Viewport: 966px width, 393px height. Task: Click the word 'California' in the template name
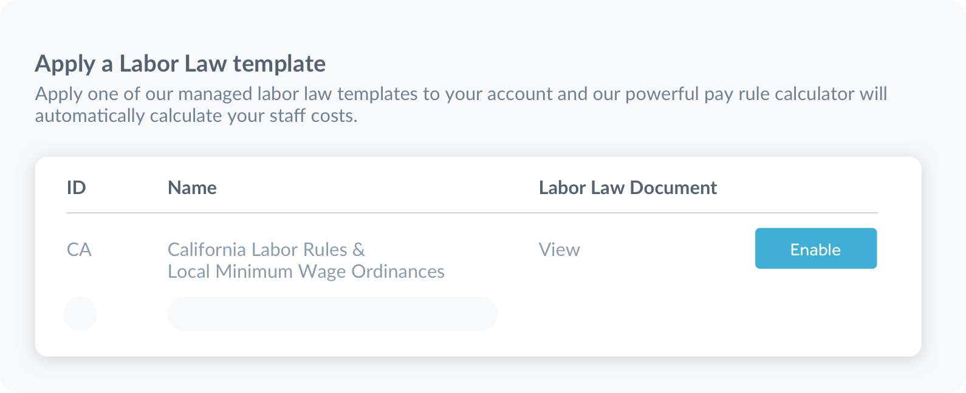pos(207,249)
